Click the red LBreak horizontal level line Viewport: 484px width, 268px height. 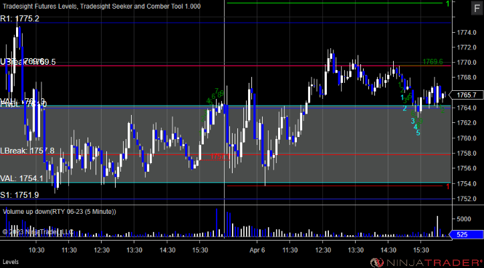pyautogui.click(x=226, y=154)
